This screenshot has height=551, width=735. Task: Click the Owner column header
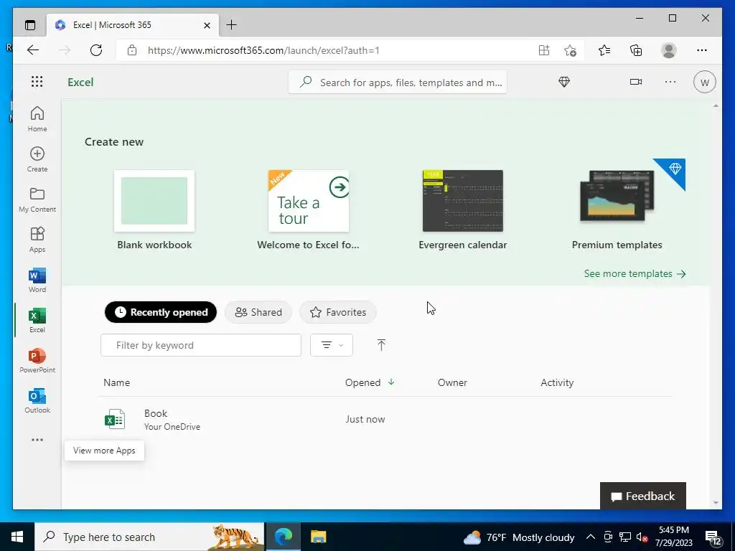click(452, 382)
